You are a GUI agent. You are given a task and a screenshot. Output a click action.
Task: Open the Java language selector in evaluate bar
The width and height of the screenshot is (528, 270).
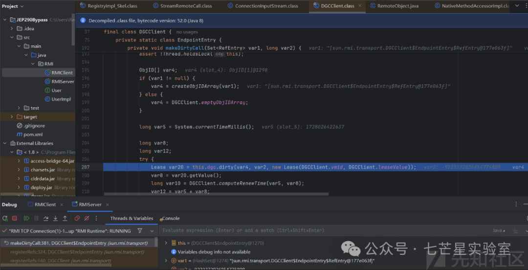[x=499, y=231]
